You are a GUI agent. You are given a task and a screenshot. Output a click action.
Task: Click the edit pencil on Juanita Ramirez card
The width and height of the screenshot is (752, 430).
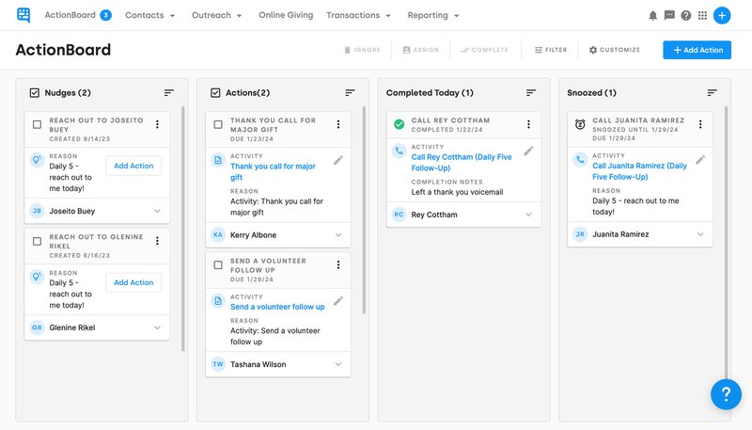[700, 160]
